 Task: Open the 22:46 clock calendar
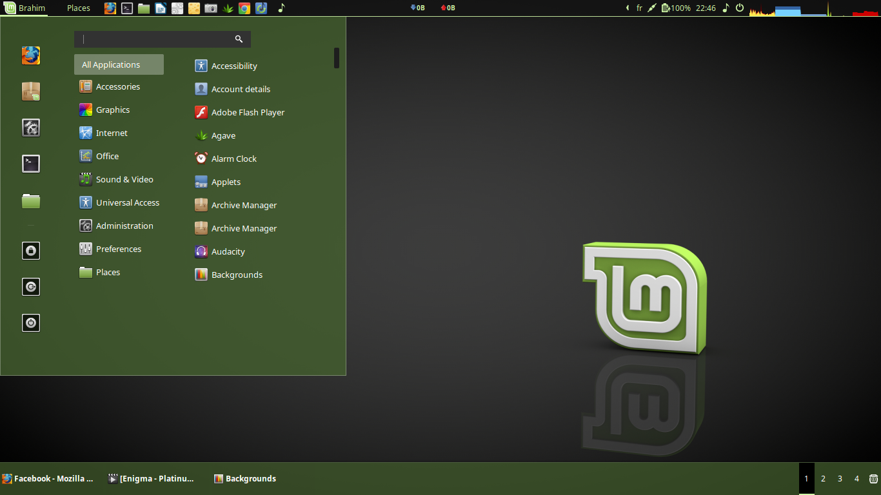[x=706, y=8]
